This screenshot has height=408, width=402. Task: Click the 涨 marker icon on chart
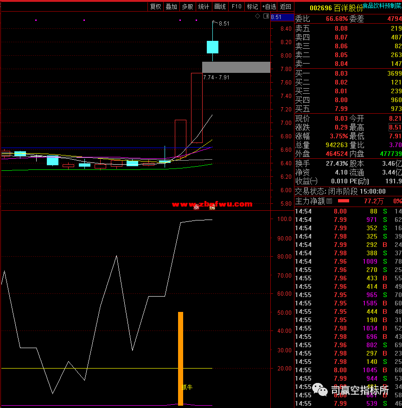tap(196, 207)
